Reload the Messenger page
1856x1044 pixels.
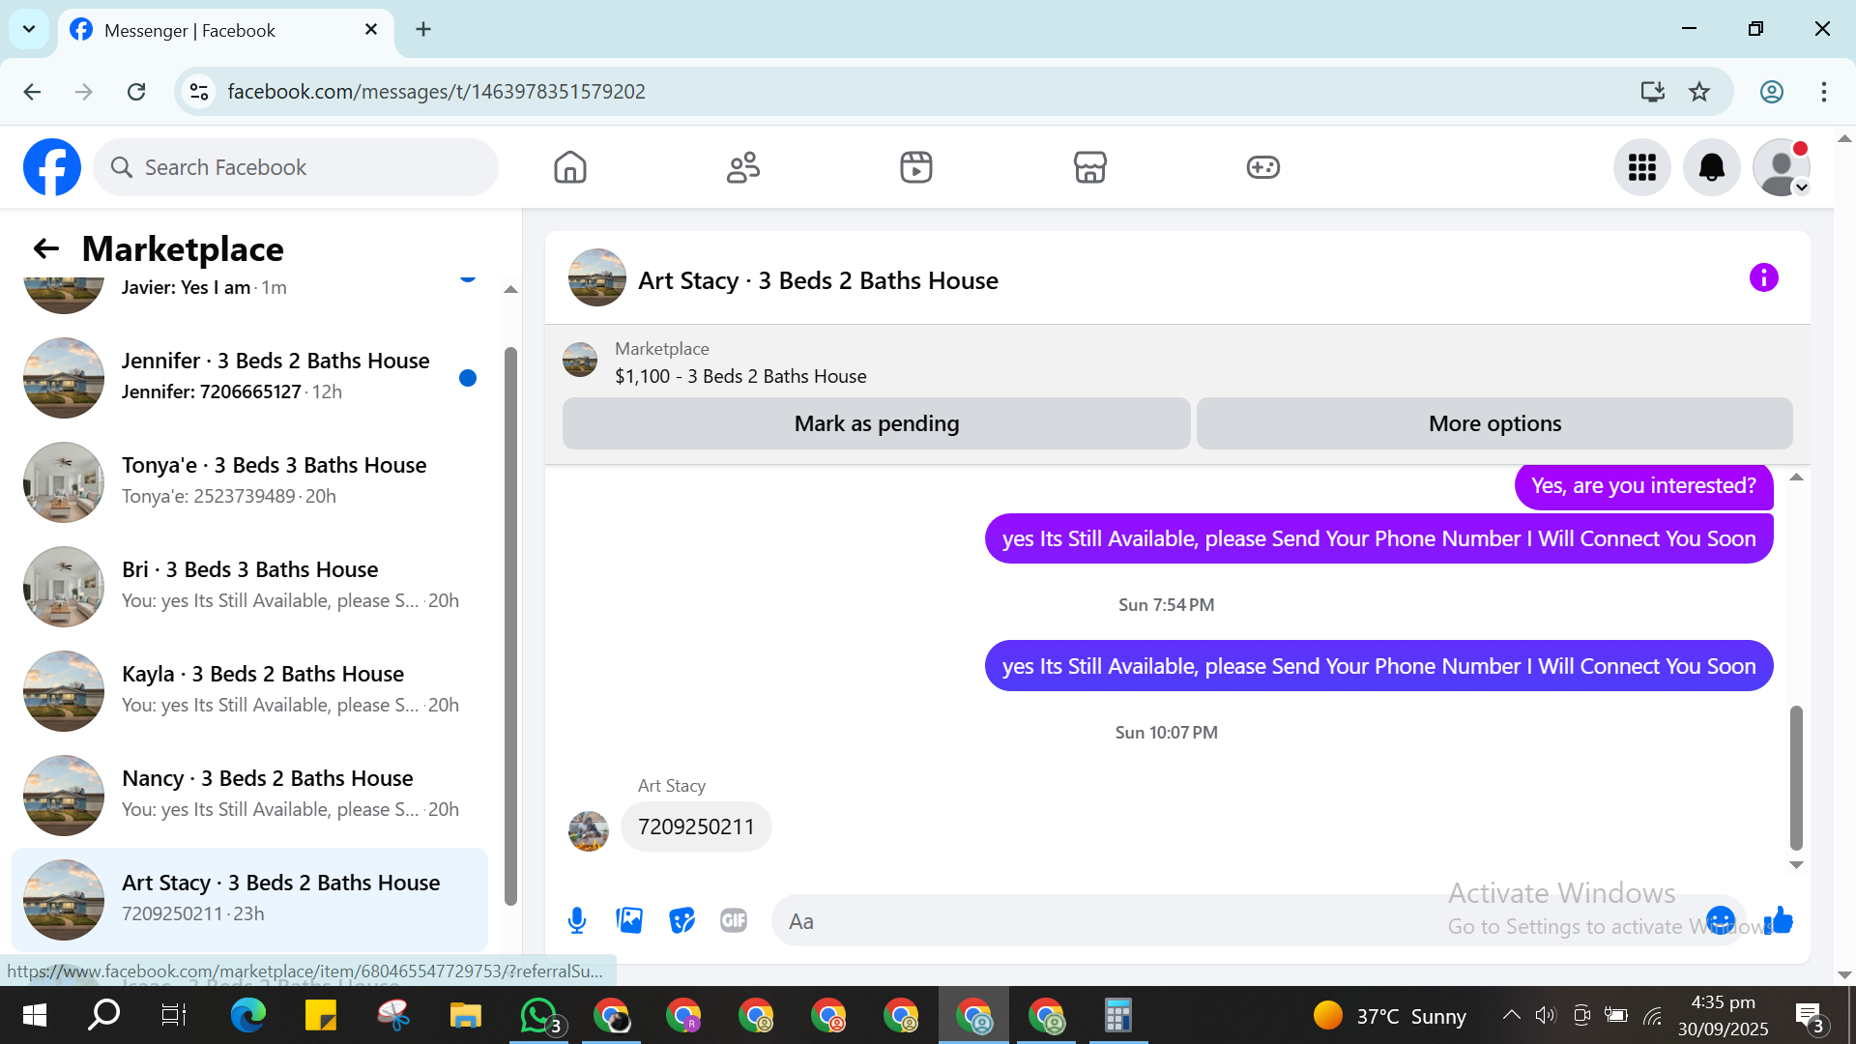(x=136, y=92)
